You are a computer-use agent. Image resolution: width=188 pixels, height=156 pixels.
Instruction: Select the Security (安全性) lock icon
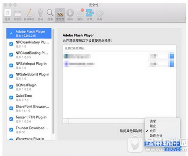[60, 15]
